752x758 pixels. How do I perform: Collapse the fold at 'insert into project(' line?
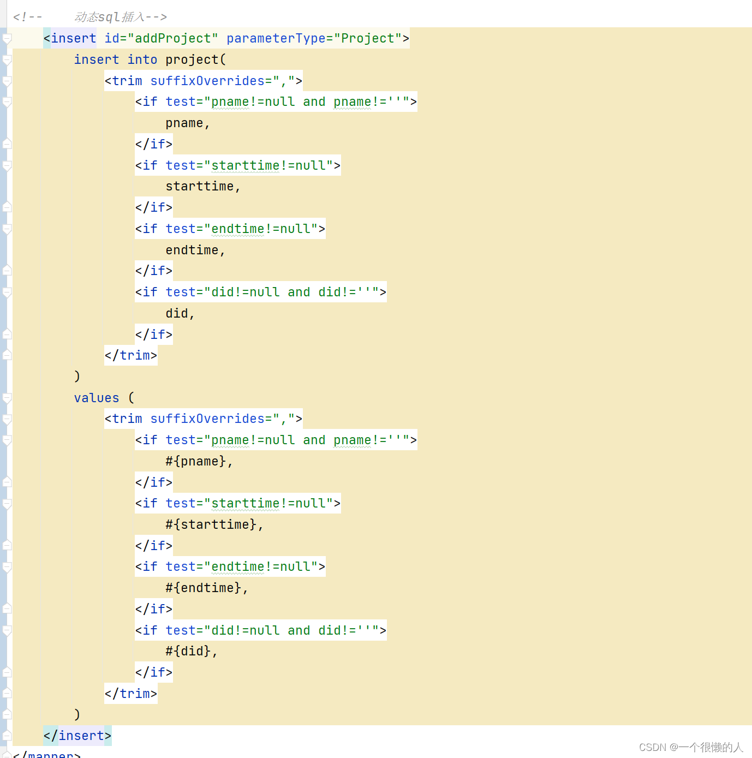coord(7,60)
